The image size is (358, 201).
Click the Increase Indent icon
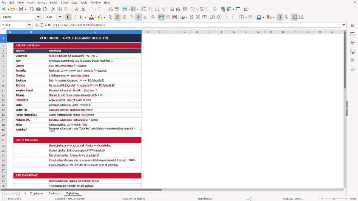point(227,17)
